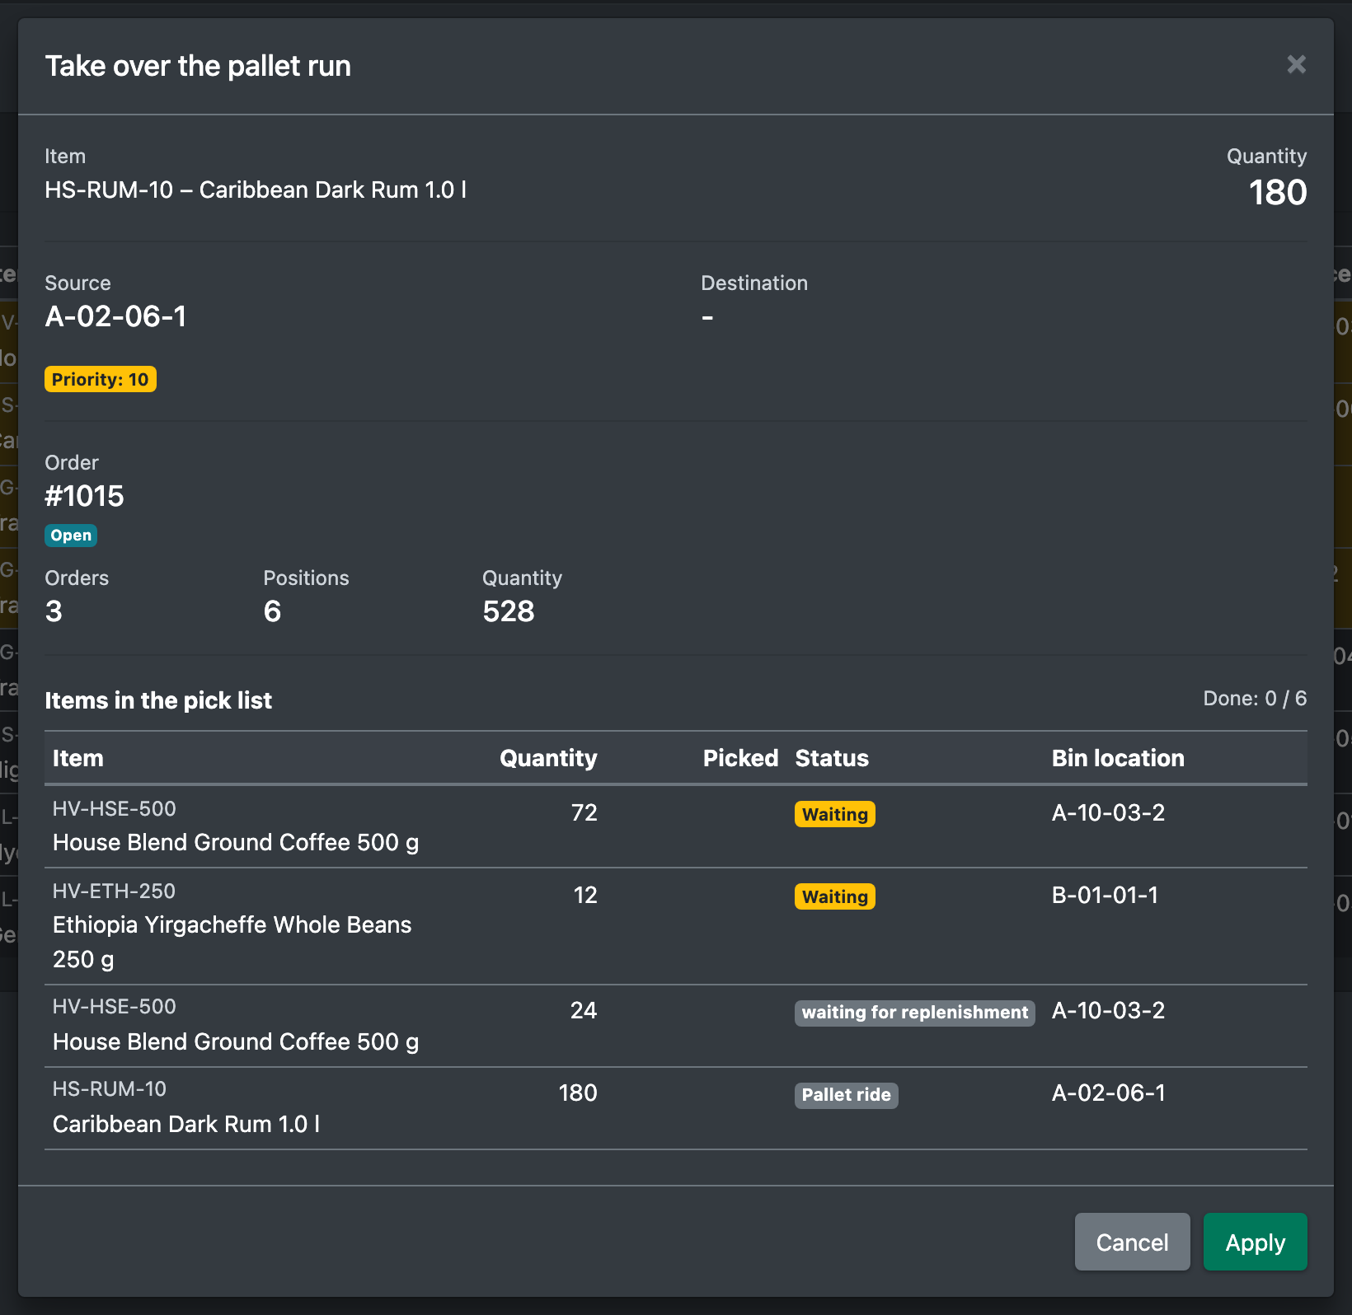Viewport: 1352px width, 1315px height.
Task: Click the Orders count 3
Action: [x=54, y=611]
